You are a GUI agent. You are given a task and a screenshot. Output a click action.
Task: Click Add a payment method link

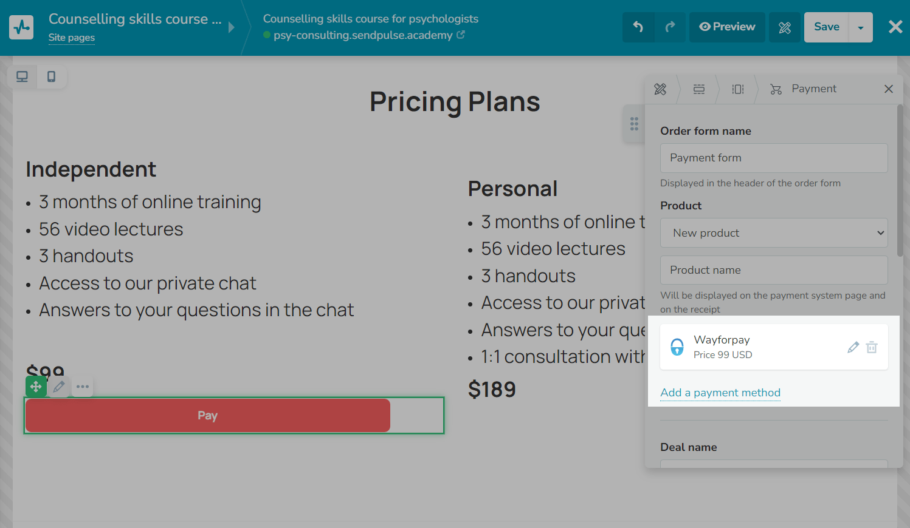720,393
